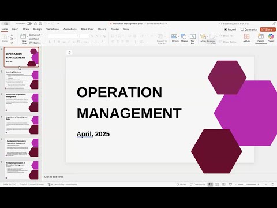Open Copilot from the ribbon

[271, 38]
